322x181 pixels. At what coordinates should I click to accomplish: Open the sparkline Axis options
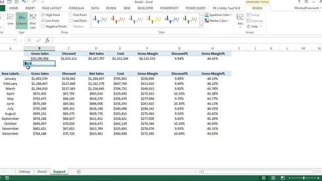[x=240, y=21]
